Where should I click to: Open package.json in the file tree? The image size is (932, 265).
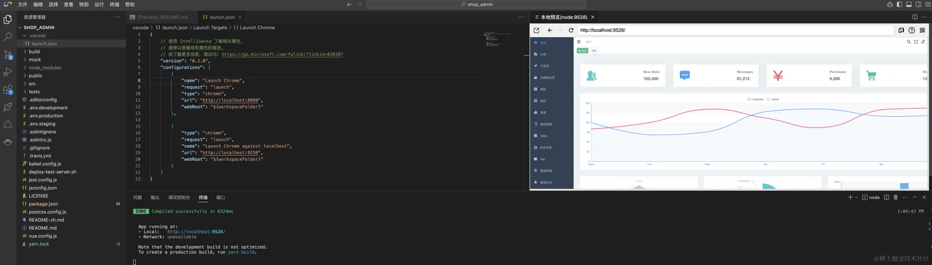coord(72,204)
